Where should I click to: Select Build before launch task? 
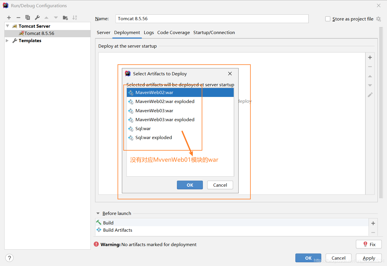click(232, 223)
